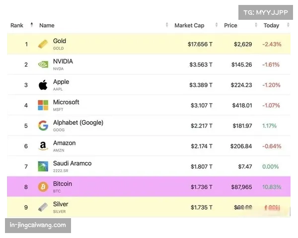298x238 pixels.
Task: Sort table by Name column
Action: [x=47, y=25]
